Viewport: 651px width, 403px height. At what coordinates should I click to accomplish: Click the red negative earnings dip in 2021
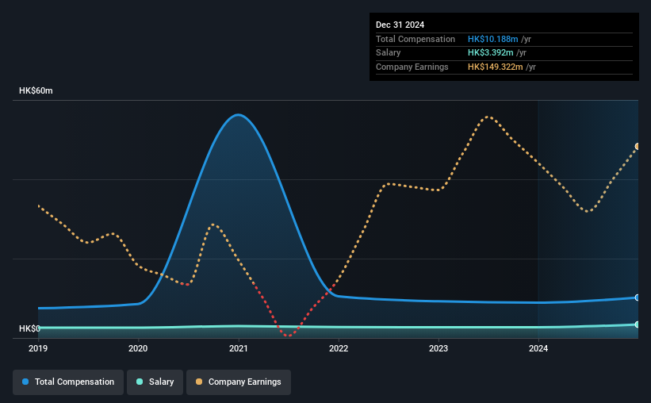pos(289,334)
